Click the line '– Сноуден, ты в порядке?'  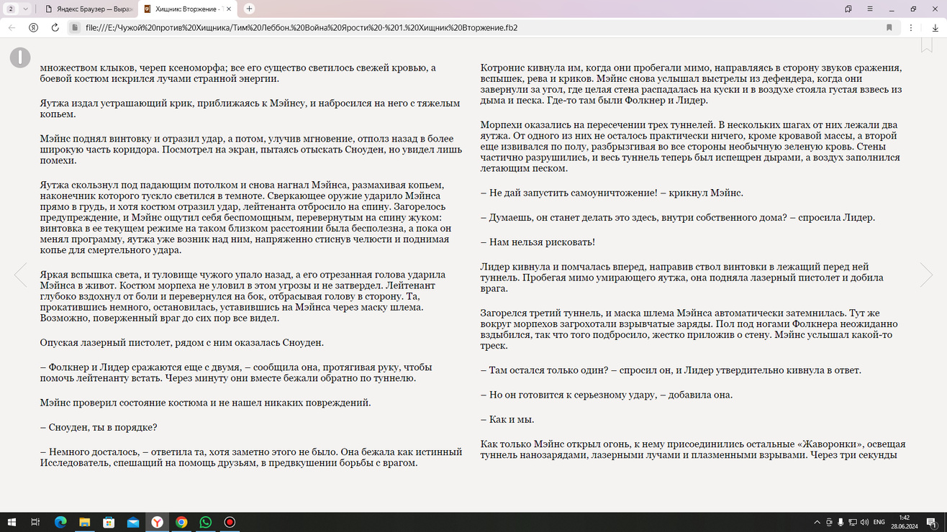(99, 428)
